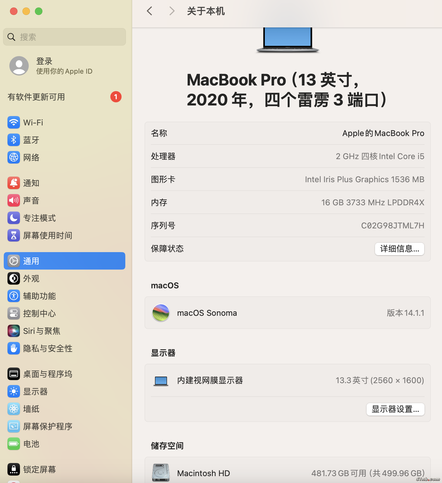
Task: Select the 专注模式 focus mode icon
Action: tap(14, 218)
